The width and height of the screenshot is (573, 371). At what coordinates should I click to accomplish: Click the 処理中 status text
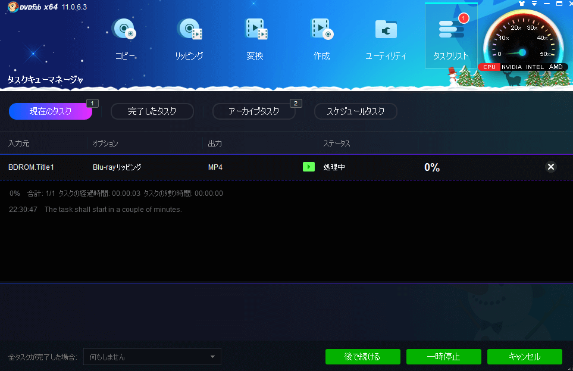click(x=334, y=167)
